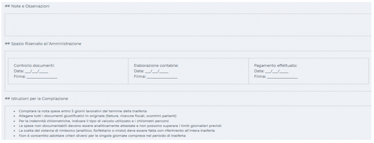This screenshot has height=143, width=374.
Task: Click inside the Note e Osservazioni text box
Action: (x=187, y=25)
